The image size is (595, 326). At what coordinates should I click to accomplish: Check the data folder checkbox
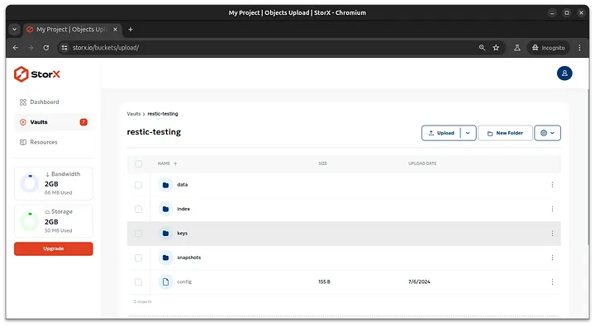pos(138,185)
